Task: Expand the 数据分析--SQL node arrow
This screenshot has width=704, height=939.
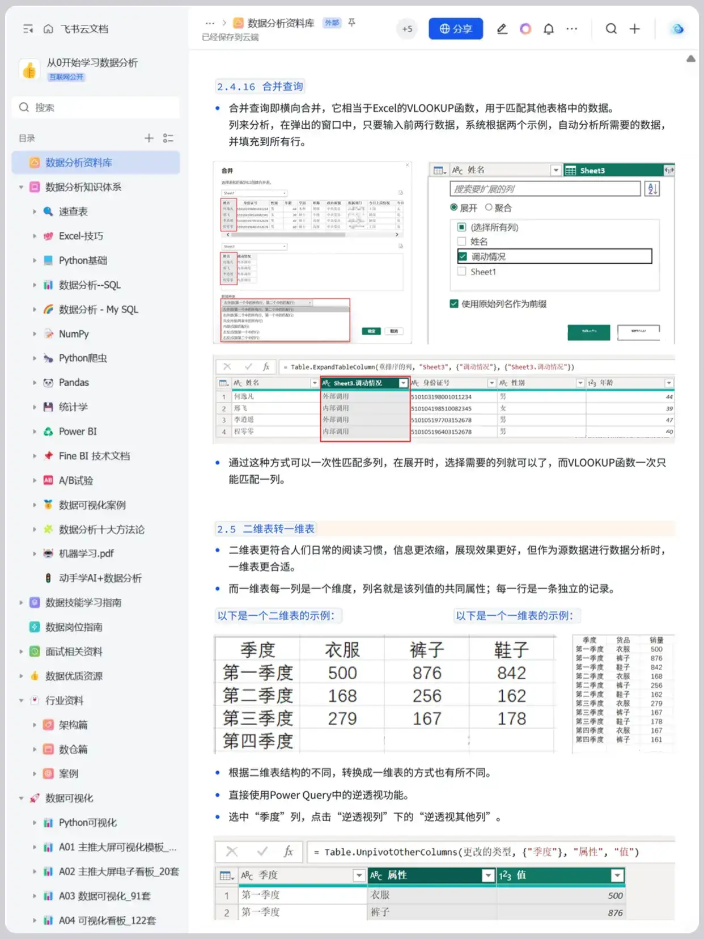Action: [35, 285]
